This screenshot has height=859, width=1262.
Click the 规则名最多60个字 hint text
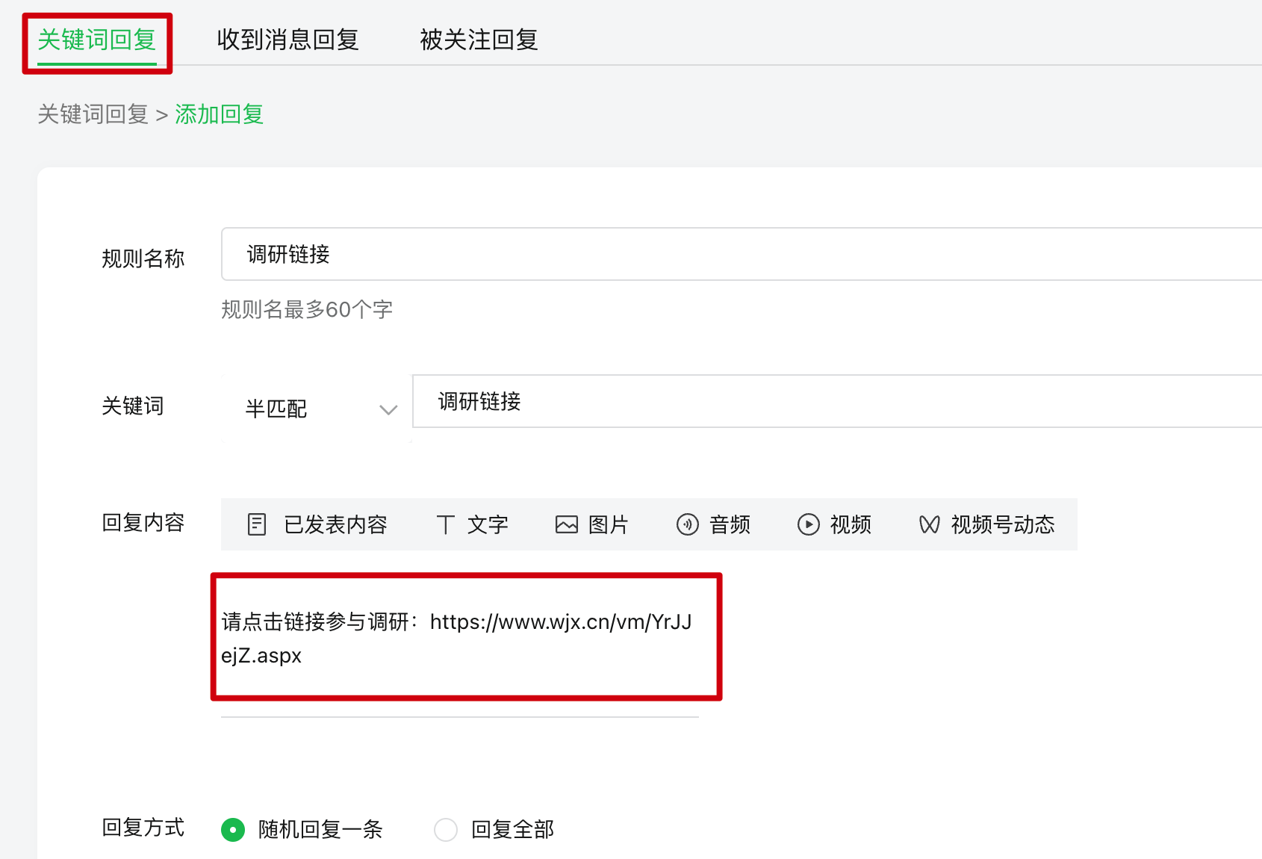click(x=307, y=309)
